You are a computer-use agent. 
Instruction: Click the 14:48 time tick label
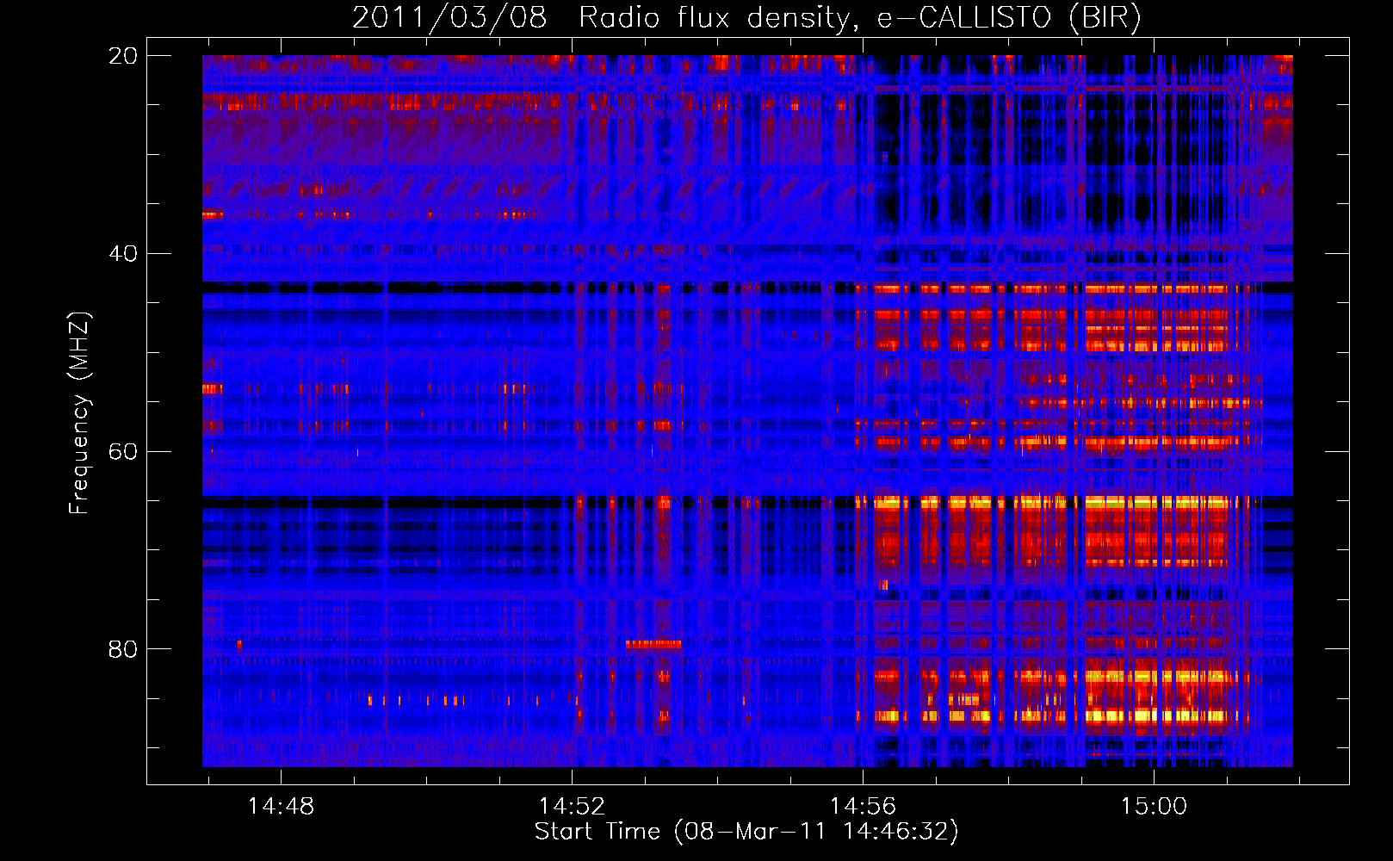click(281, 806)
